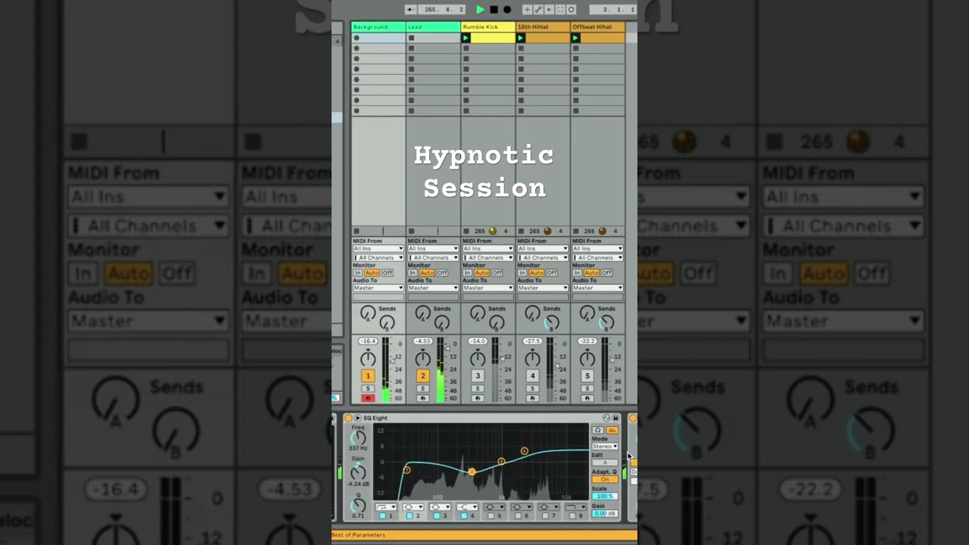Open the EQ band 8 filter type dropdown
The image size is (969, 545).
pos(575,506)
